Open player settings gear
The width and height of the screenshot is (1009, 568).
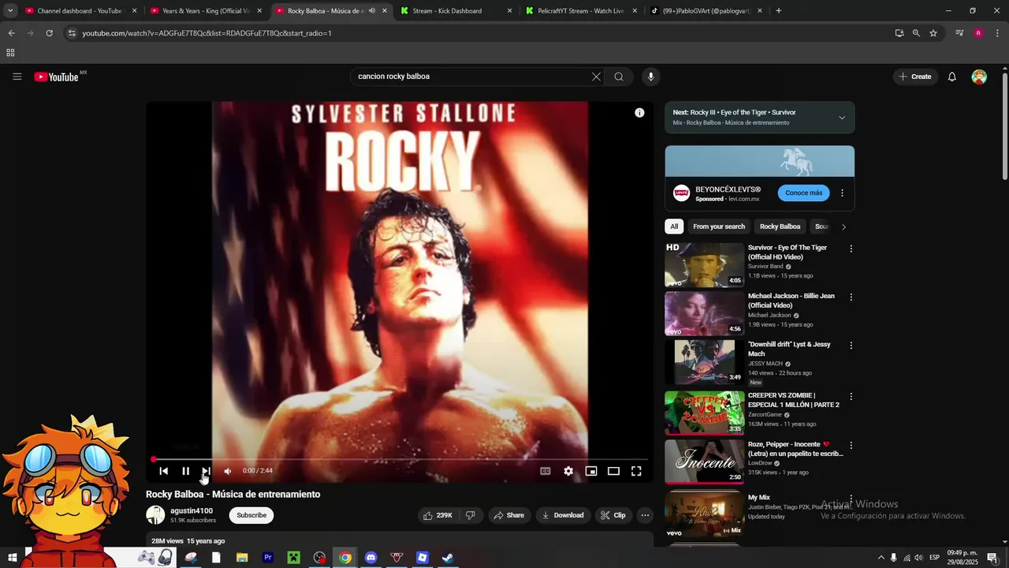(568, 471)
